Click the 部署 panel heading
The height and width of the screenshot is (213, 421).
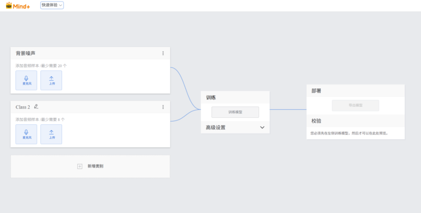316,91
